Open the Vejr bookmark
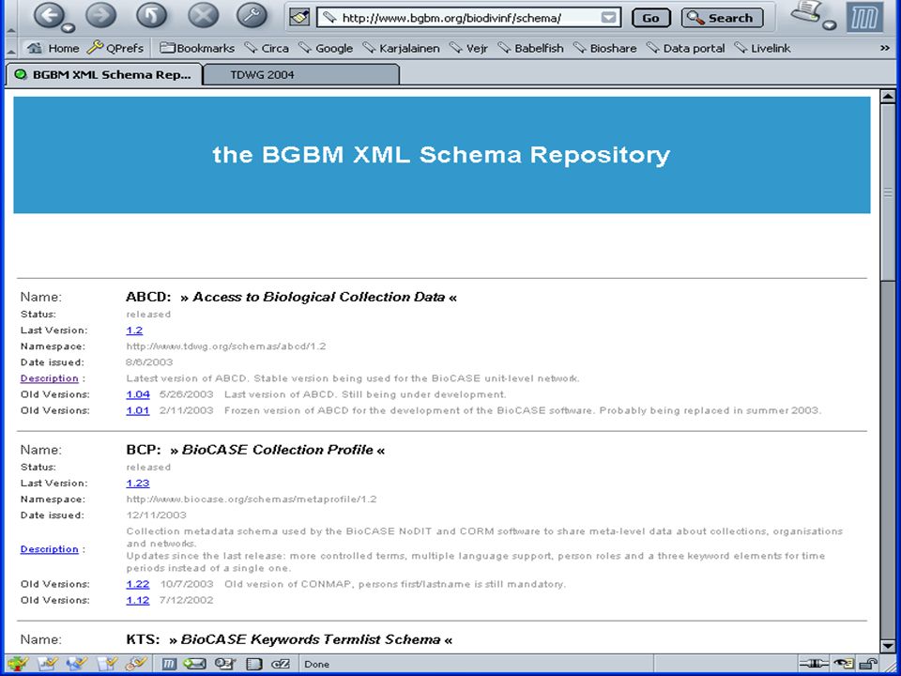 coord(469,48)
